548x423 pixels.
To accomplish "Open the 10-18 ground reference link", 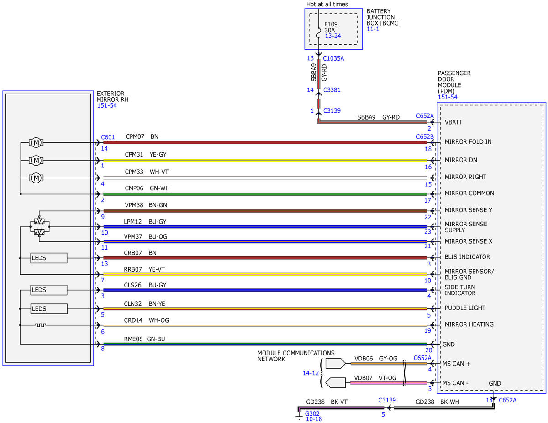I will 314,419.
